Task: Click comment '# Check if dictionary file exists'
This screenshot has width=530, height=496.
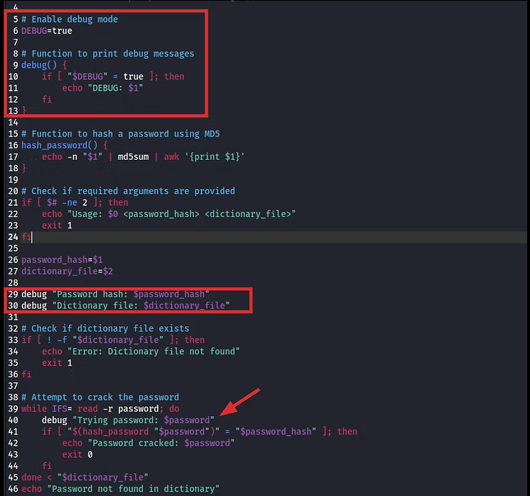Action: (x=105, y=328)
